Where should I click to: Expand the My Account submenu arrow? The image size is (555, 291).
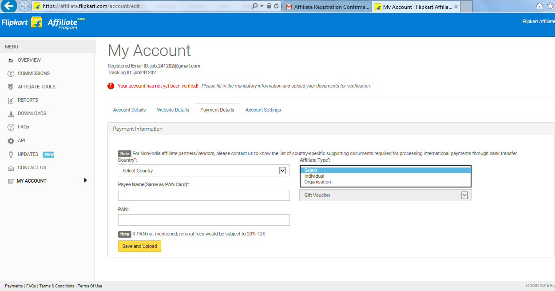click(85, 180)
